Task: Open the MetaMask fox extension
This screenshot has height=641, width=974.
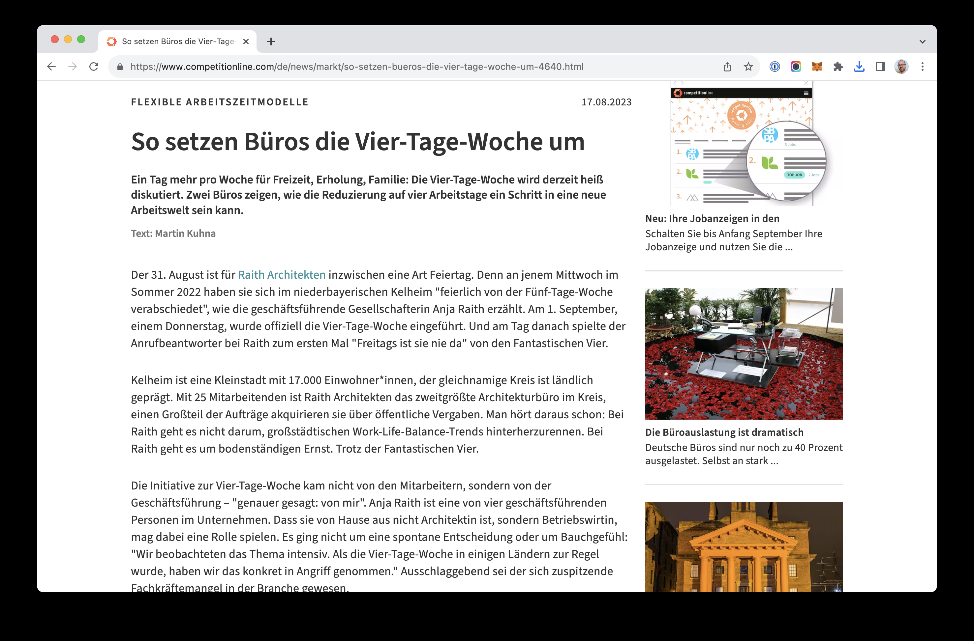Action: pos(817,67)
